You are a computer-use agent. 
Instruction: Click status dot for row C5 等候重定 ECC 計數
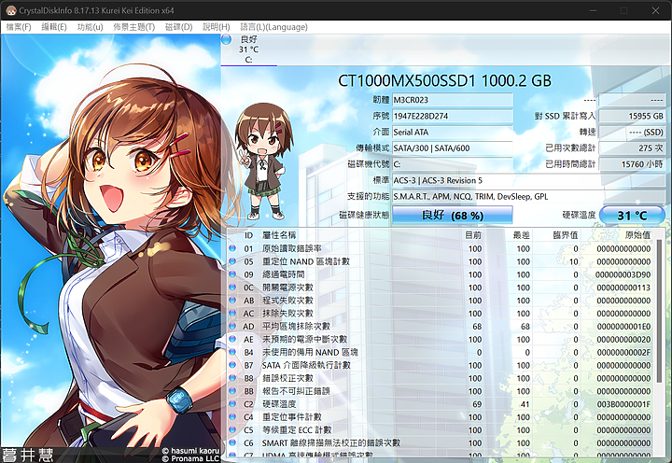point(232,429)
